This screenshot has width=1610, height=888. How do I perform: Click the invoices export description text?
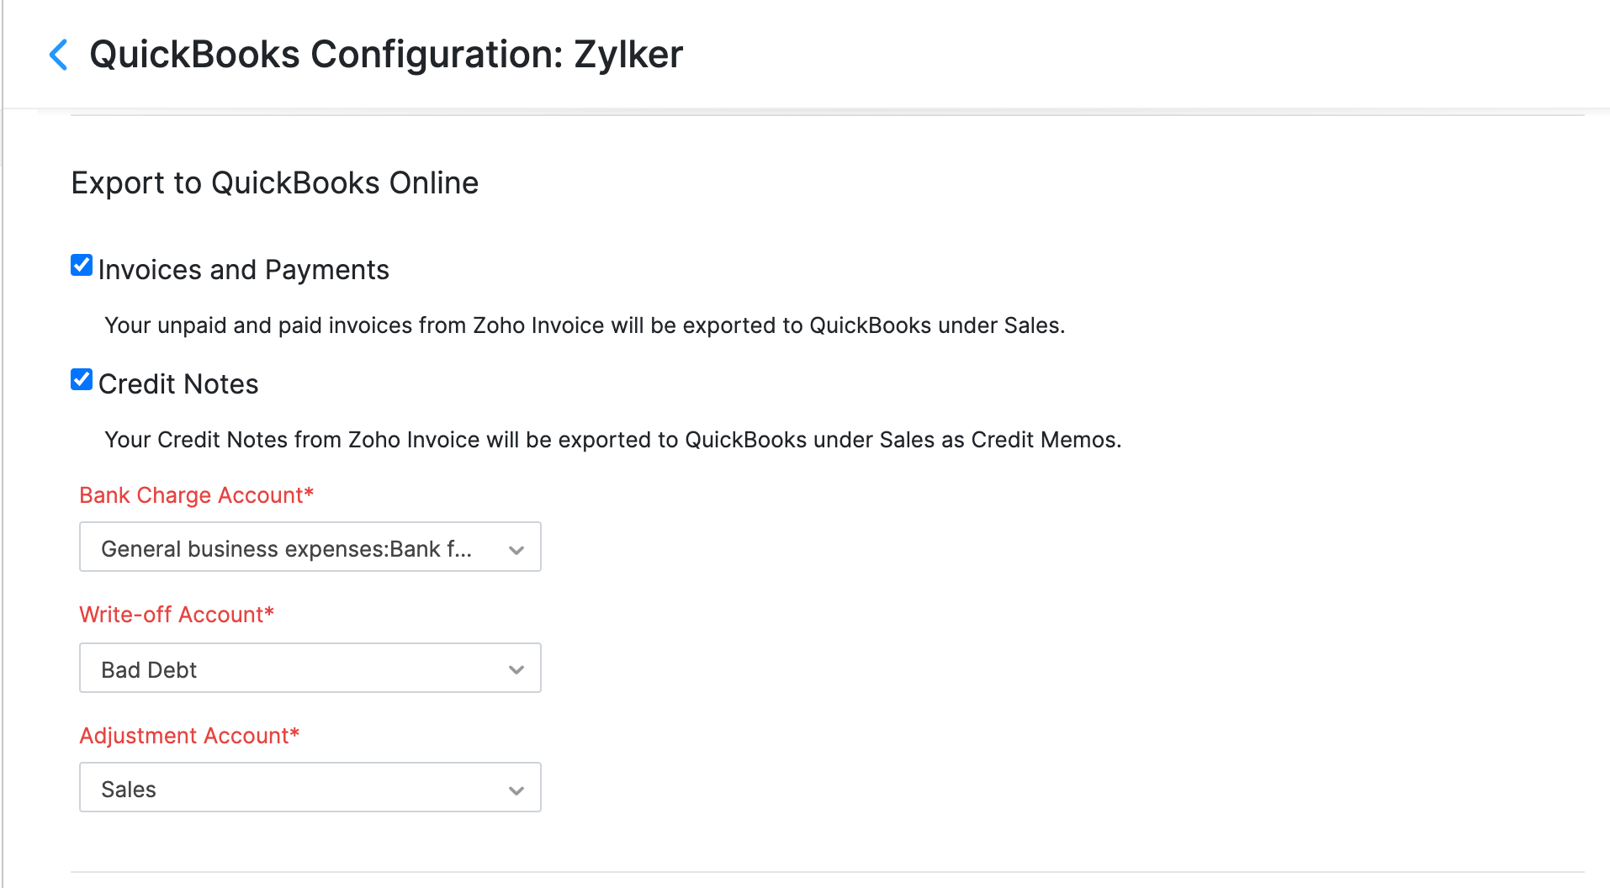(585, 325)
